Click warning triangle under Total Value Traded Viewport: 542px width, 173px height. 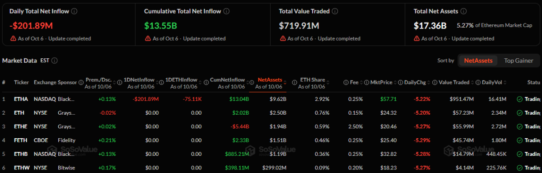(x=282, y=38)
